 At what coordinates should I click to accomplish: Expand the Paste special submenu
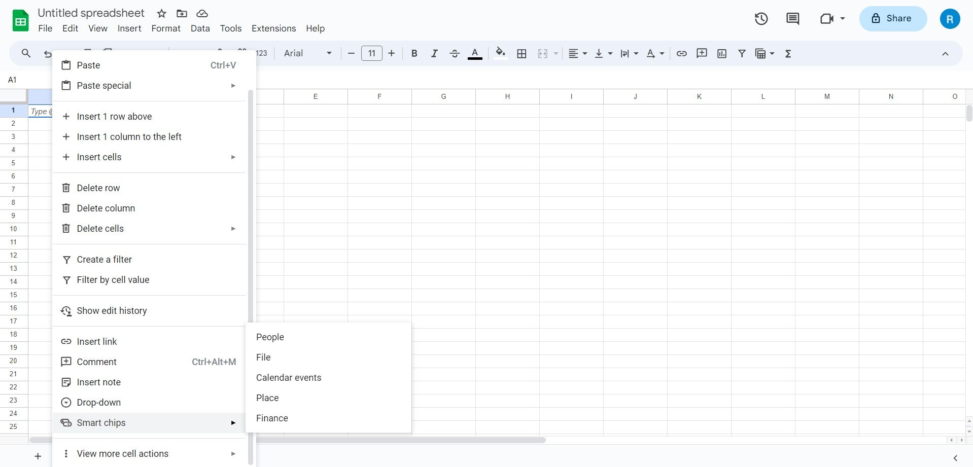(x=105, y=85)
